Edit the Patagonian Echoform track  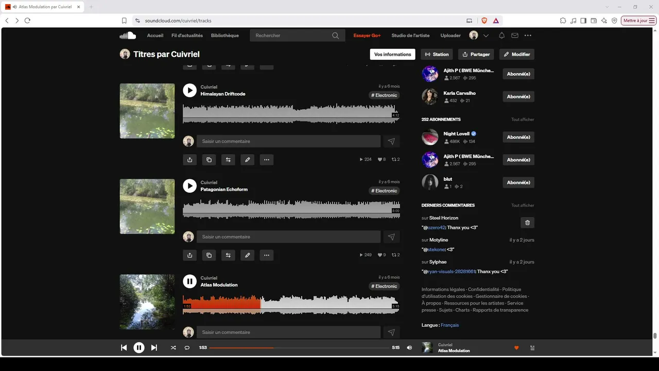pyautogui.click(x=248, y=255)
